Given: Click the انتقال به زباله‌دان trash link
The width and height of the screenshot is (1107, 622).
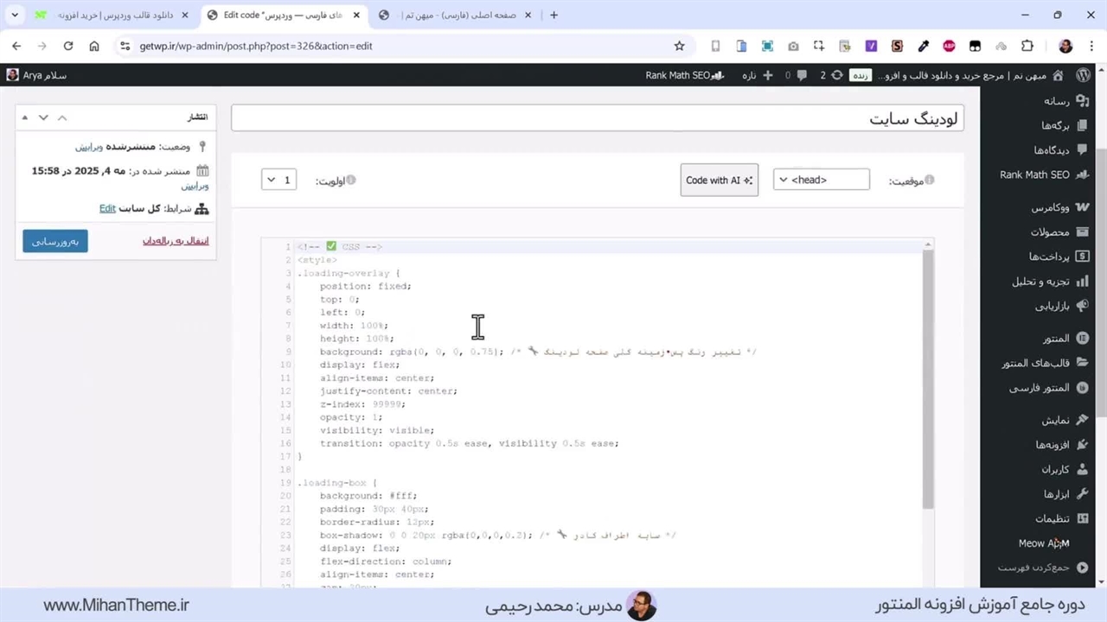Looking at the screenshot, I should (176, 241).
